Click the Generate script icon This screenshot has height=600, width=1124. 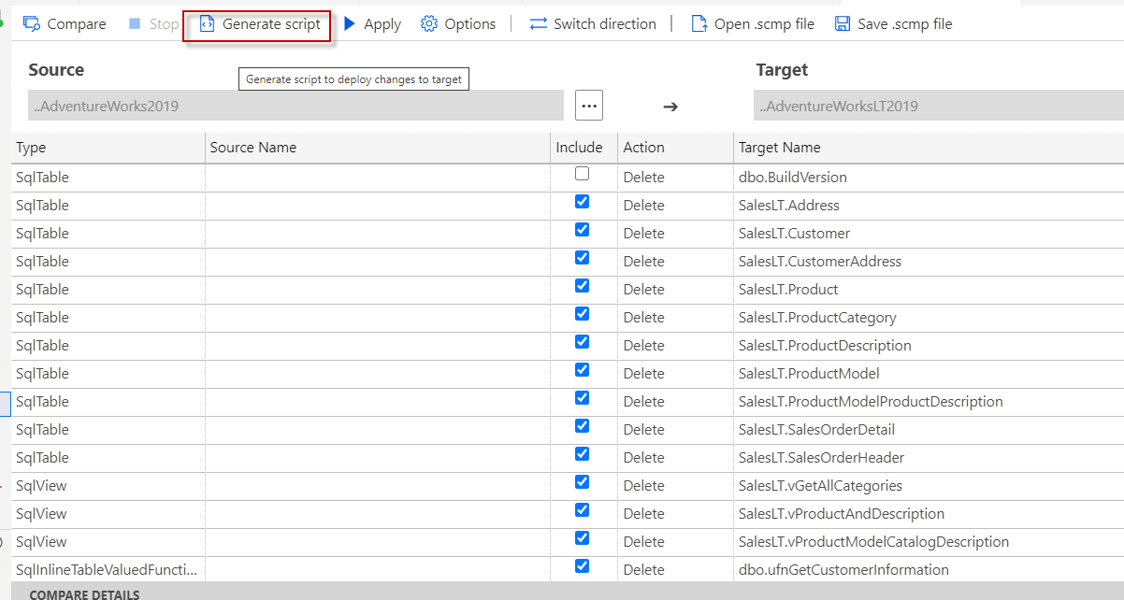208,24
